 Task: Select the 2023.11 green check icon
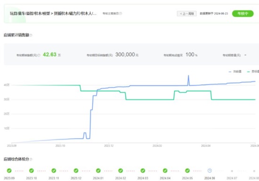[x=54, y=171]
